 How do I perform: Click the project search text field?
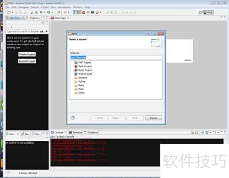(x=22, y=32)
